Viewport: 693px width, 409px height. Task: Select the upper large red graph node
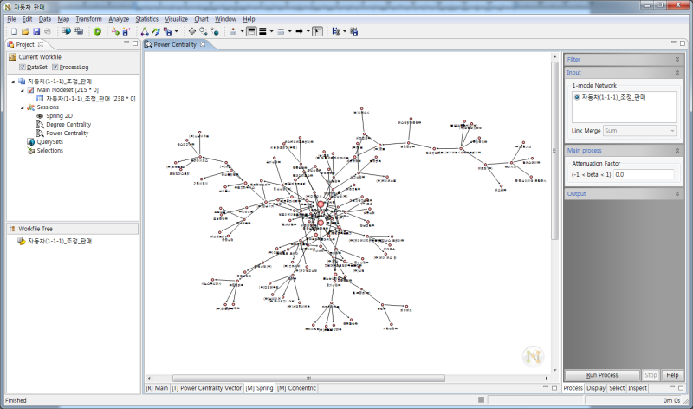click(321, 204)
